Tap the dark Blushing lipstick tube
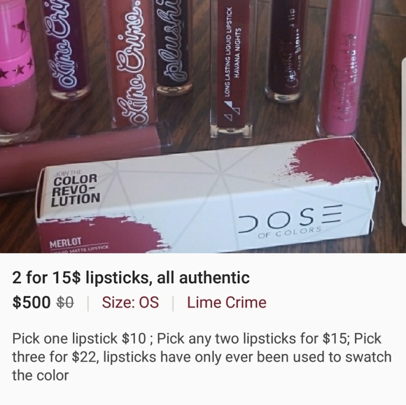 [172, 47]
